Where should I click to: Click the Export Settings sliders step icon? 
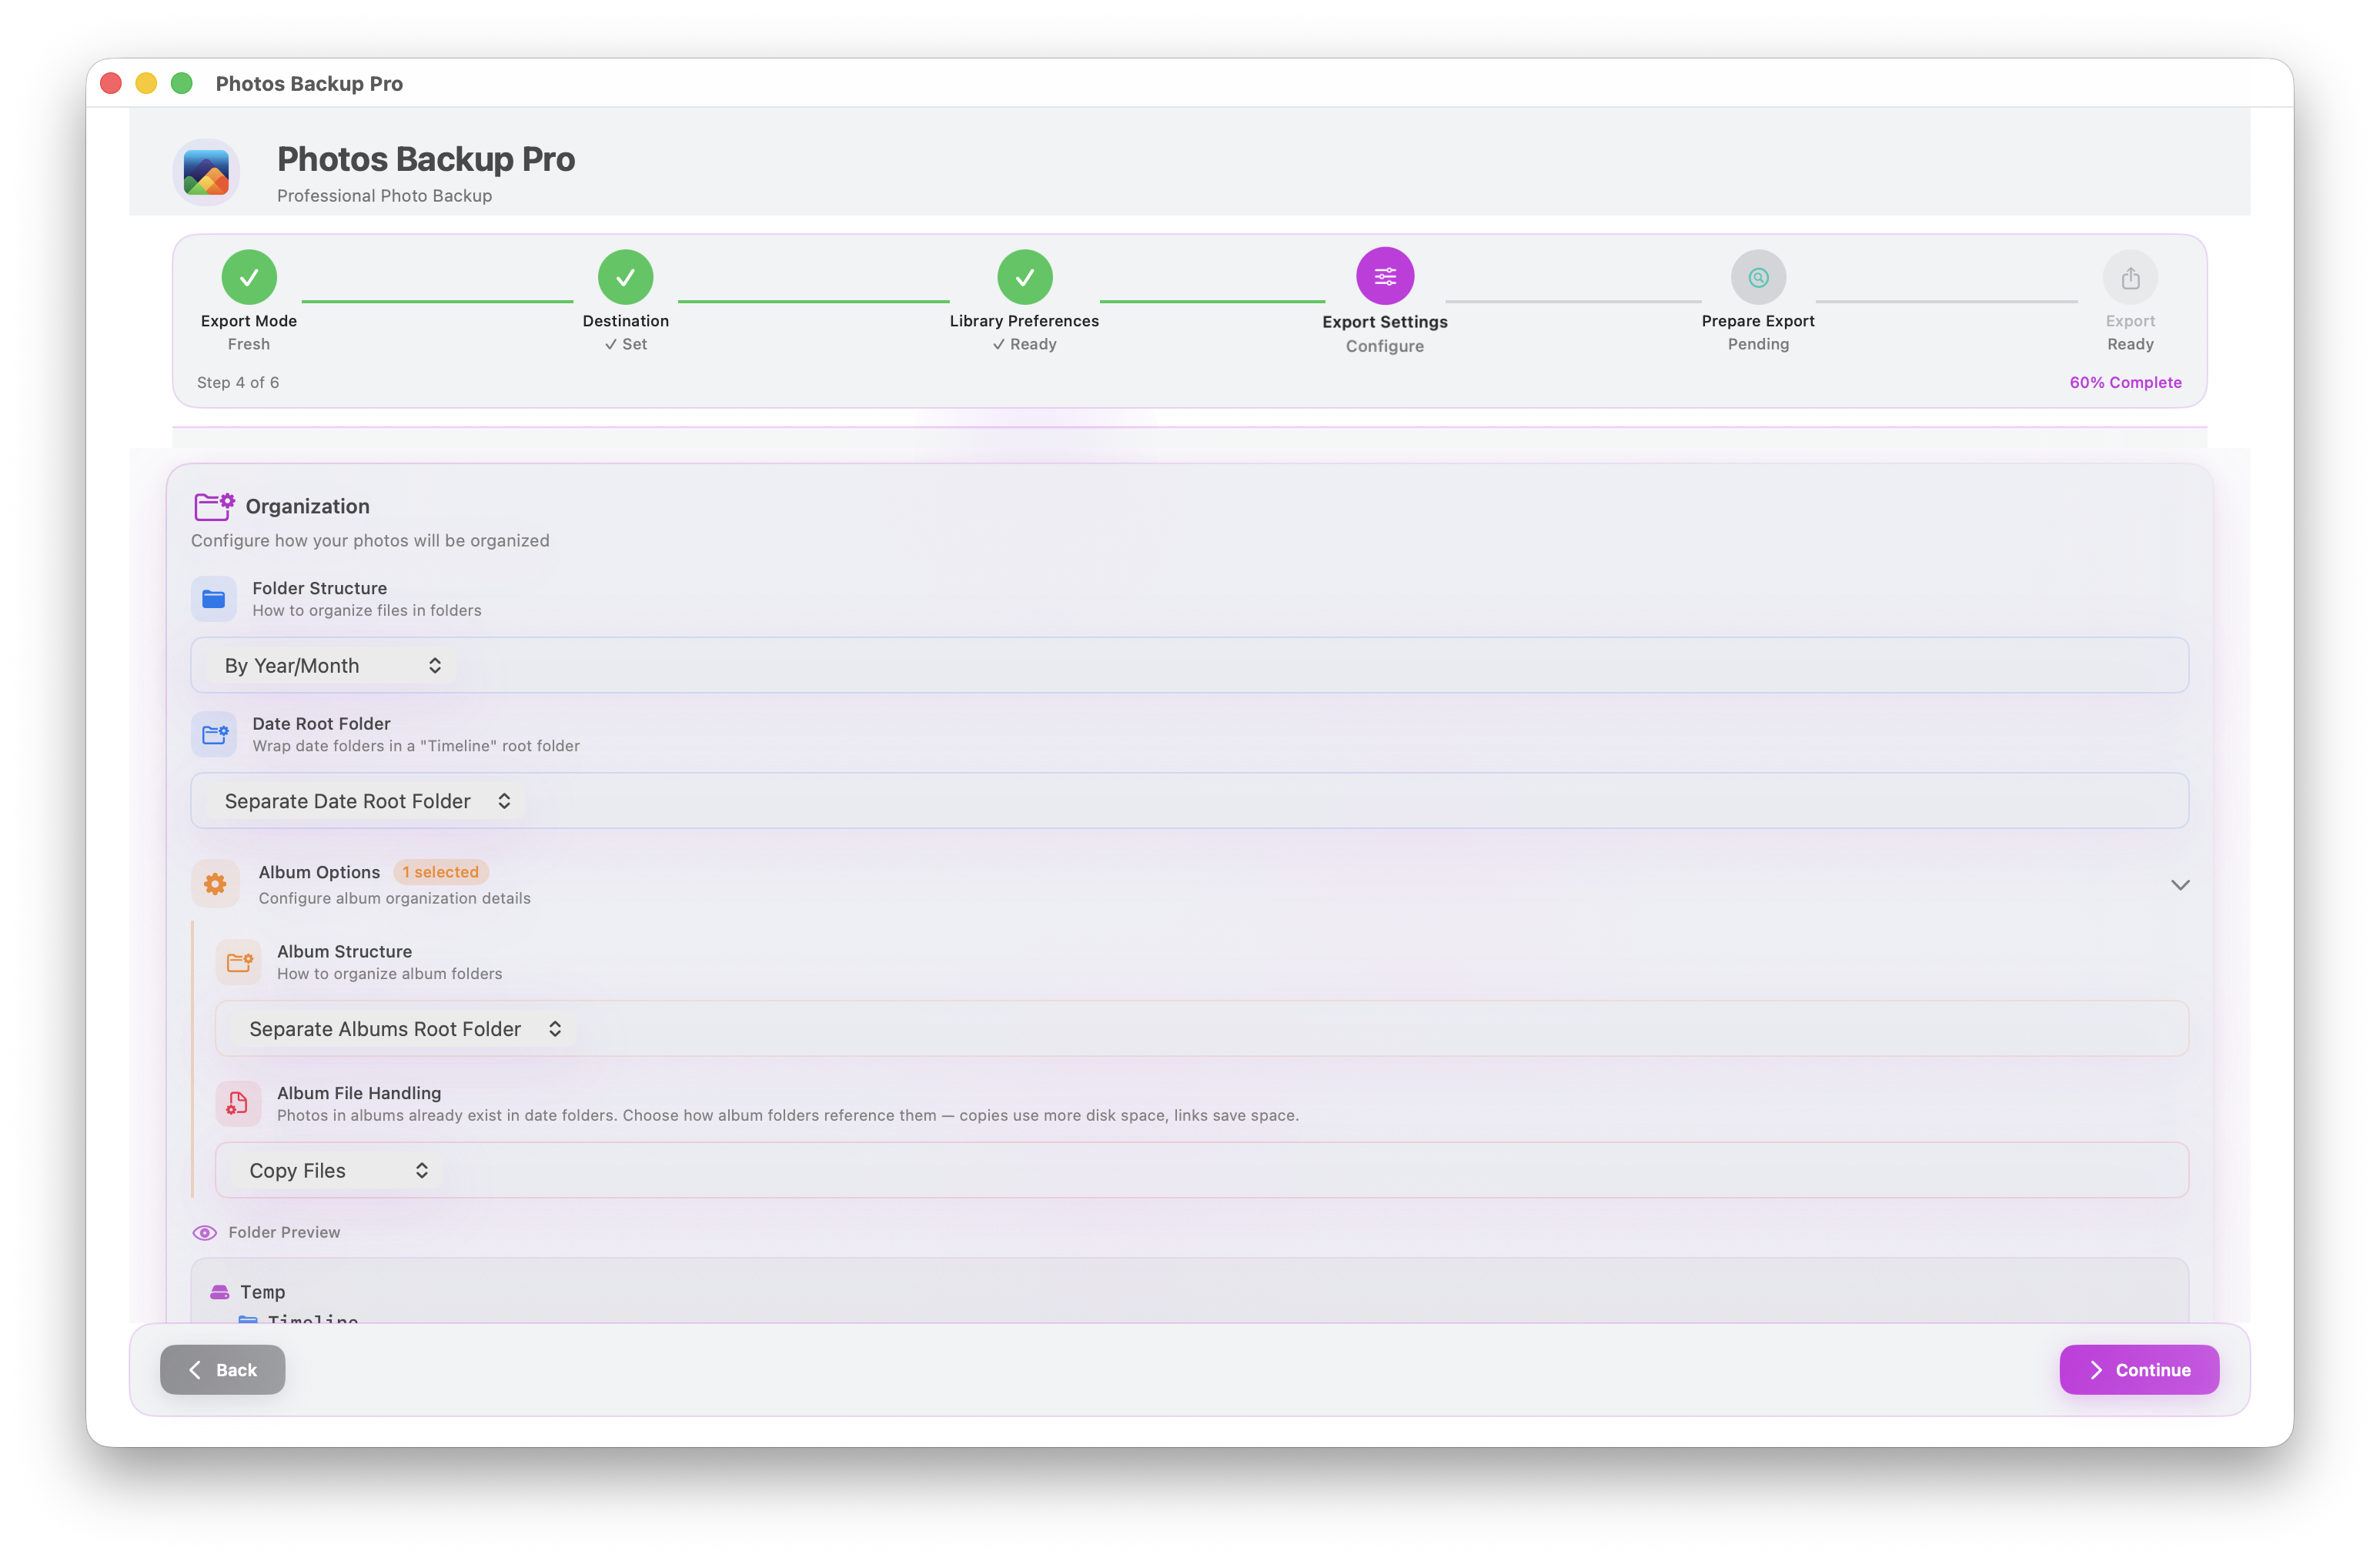1384,277
